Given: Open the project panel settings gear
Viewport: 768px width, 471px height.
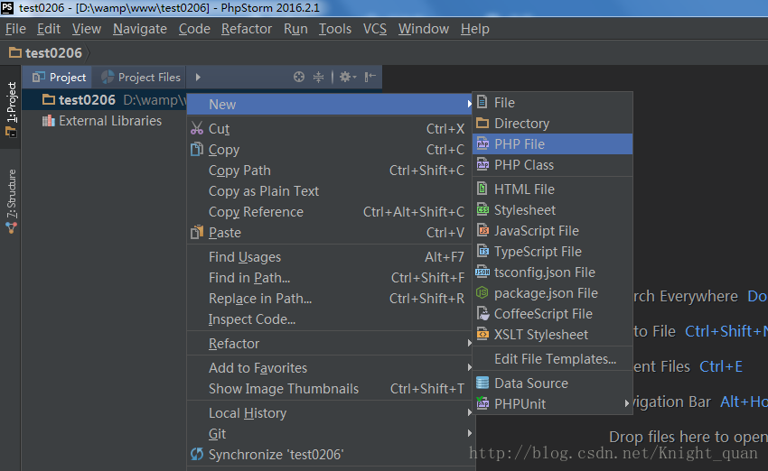Looking at the screenshot, I should 347,77.
